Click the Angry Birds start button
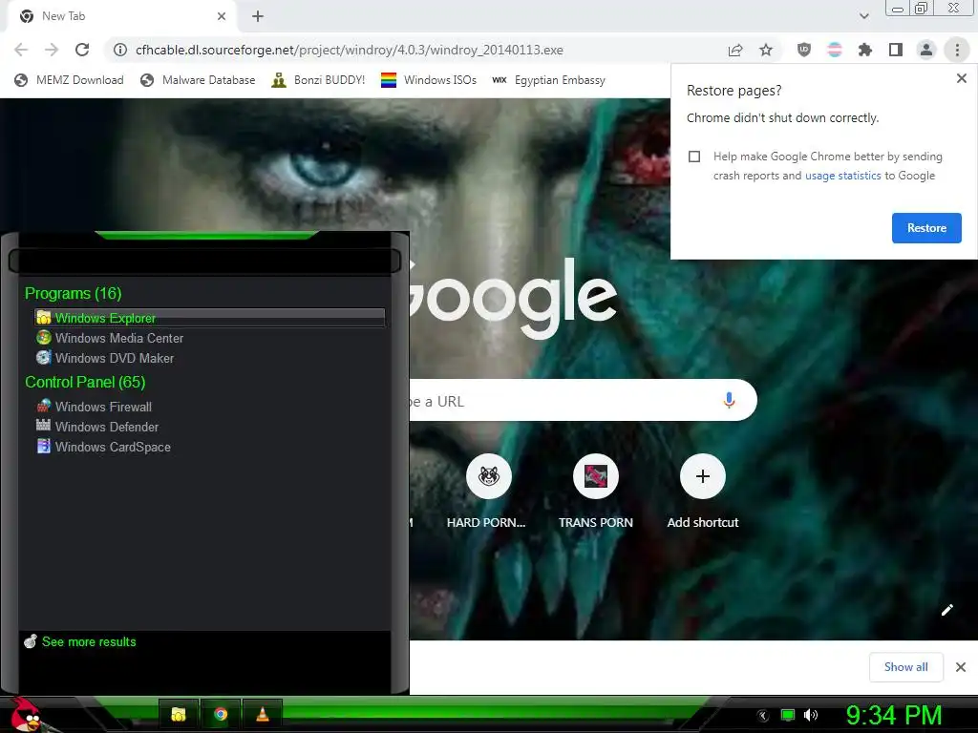The height and width of the screenshot is (733, 978). click(27, 715)
